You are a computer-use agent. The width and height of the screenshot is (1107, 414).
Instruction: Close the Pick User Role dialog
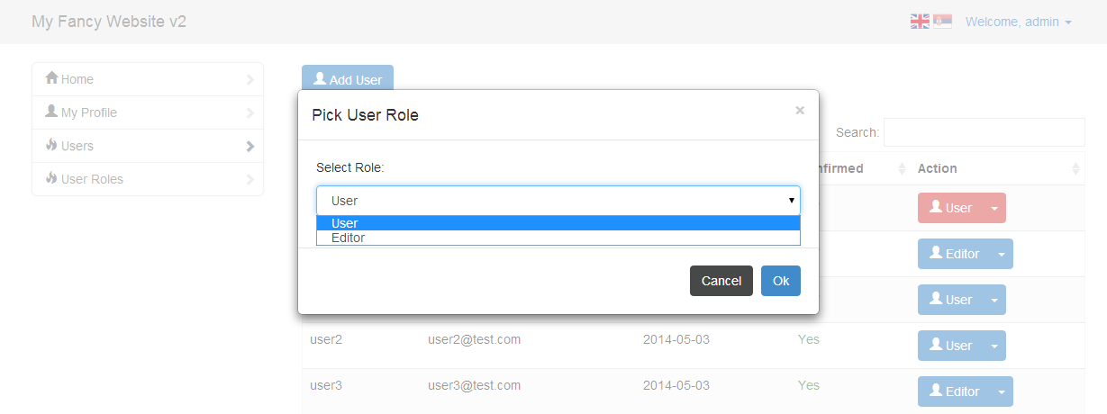click(799, 111)
